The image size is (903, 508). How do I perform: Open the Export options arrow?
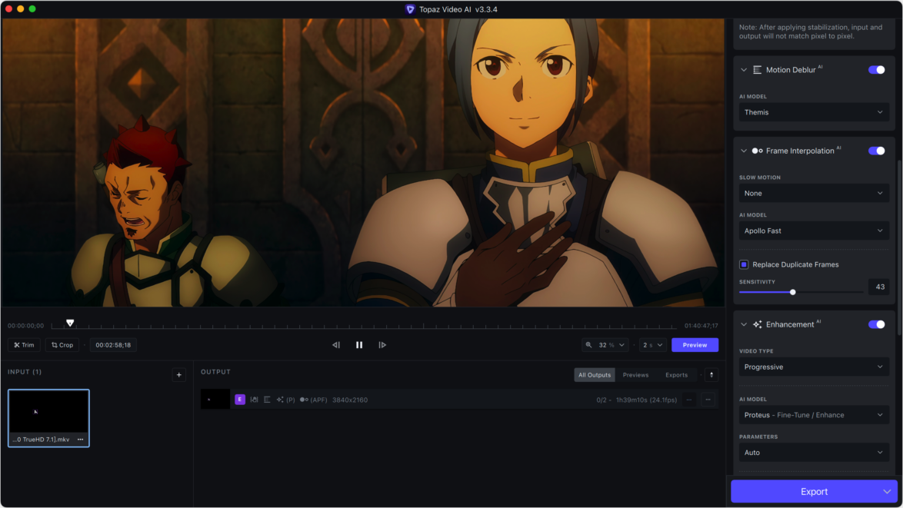pyautogui.click(x=888, y=492)
